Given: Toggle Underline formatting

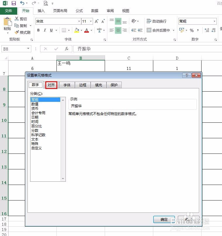Looking at the screenshot, I should pos(51,30).
